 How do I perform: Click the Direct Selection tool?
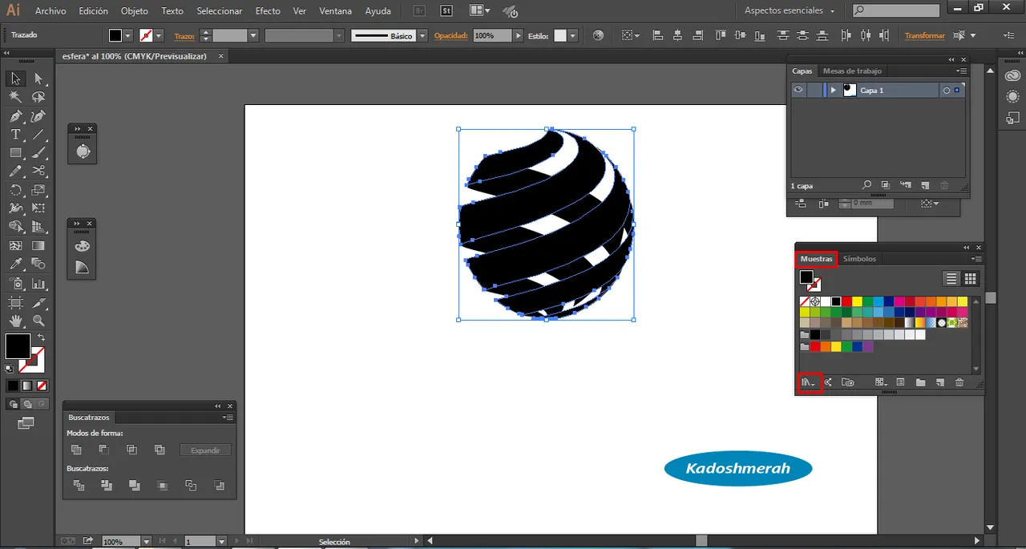tap(38, 79)
